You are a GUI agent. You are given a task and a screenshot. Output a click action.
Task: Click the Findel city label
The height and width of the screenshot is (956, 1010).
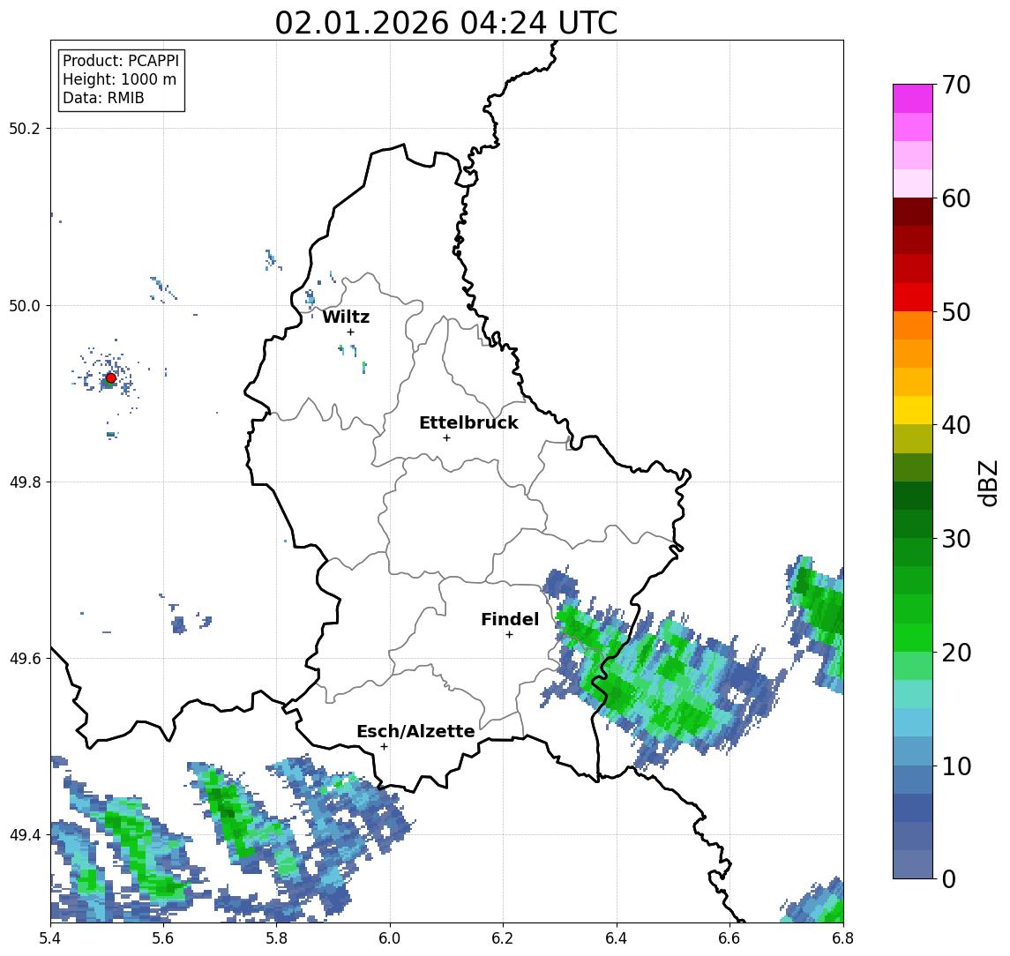[x=510, y=619]
